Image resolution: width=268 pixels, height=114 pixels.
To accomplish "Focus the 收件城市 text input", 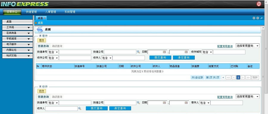I will (229, 52).
